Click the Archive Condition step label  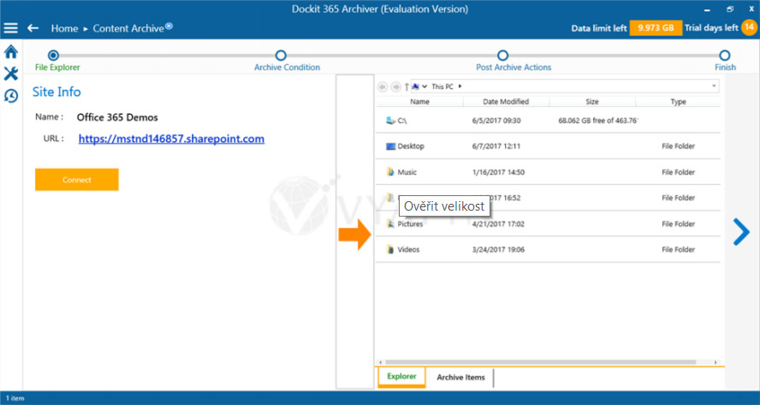point(287,68)
